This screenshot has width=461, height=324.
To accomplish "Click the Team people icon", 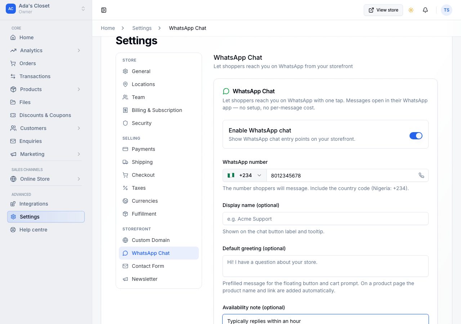I will [x=125, y=97].
